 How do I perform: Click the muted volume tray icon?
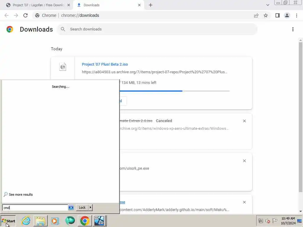pos(267,220)
